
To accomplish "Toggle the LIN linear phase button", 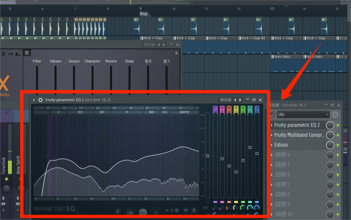I will [130, 212].
